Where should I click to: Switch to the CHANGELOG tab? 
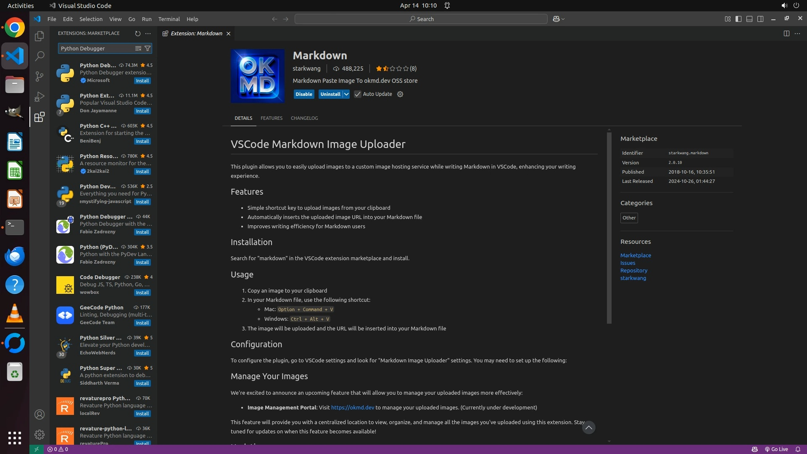[x=304, y=118]
